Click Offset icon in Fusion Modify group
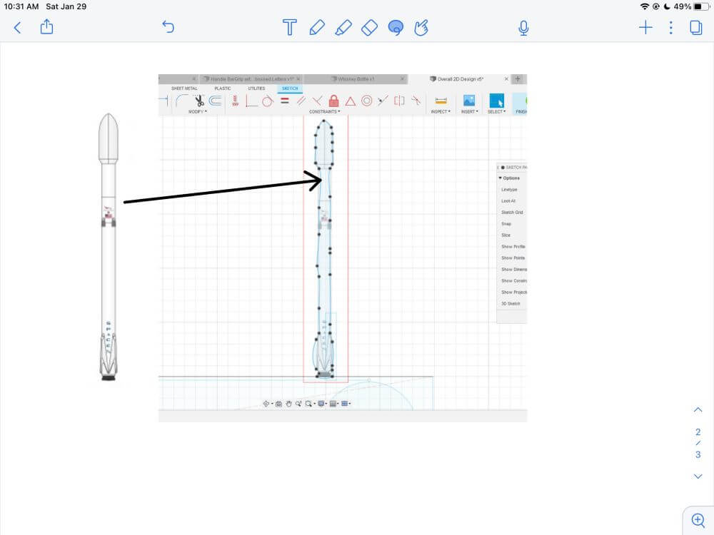Screen dimensions: 714x535 tap(216, 101)
